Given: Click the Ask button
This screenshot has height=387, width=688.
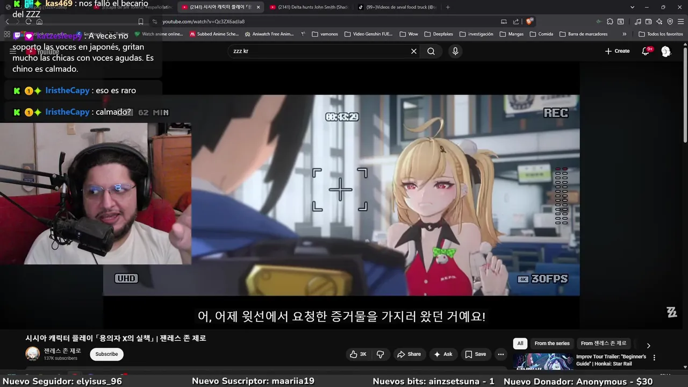Looking at the screenshot, I should pyautogui.click(x=443, y=354).
